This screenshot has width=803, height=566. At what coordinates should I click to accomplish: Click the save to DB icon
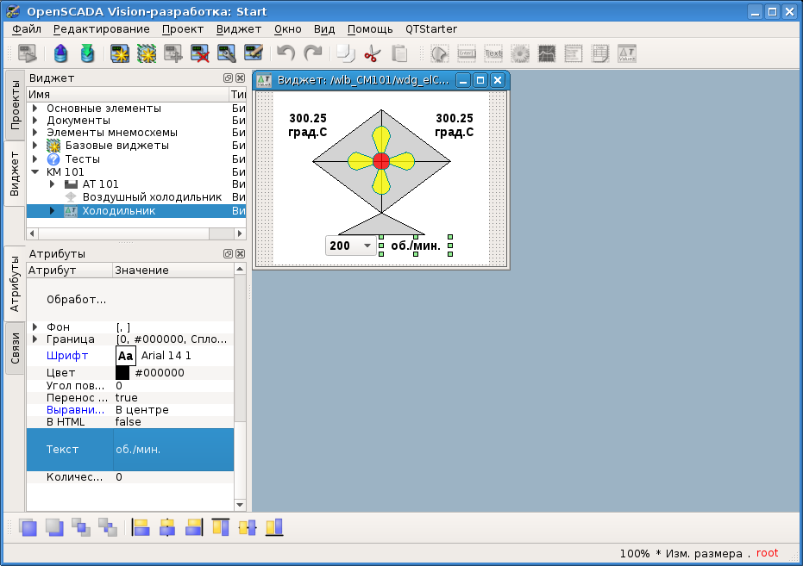[x=87, y=54]
